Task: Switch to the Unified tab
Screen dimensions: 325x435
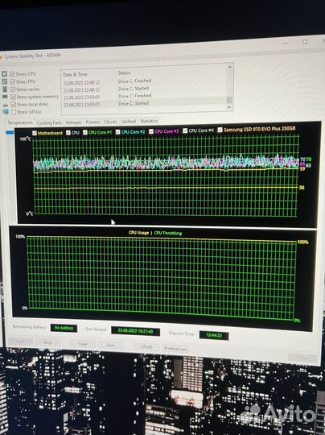Action: tap(129, 121)
